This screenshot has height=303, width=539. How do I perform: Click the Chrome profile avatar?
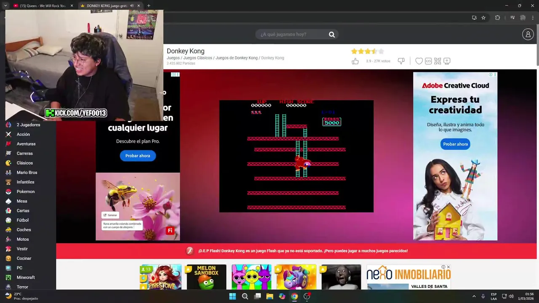[523, 18]
